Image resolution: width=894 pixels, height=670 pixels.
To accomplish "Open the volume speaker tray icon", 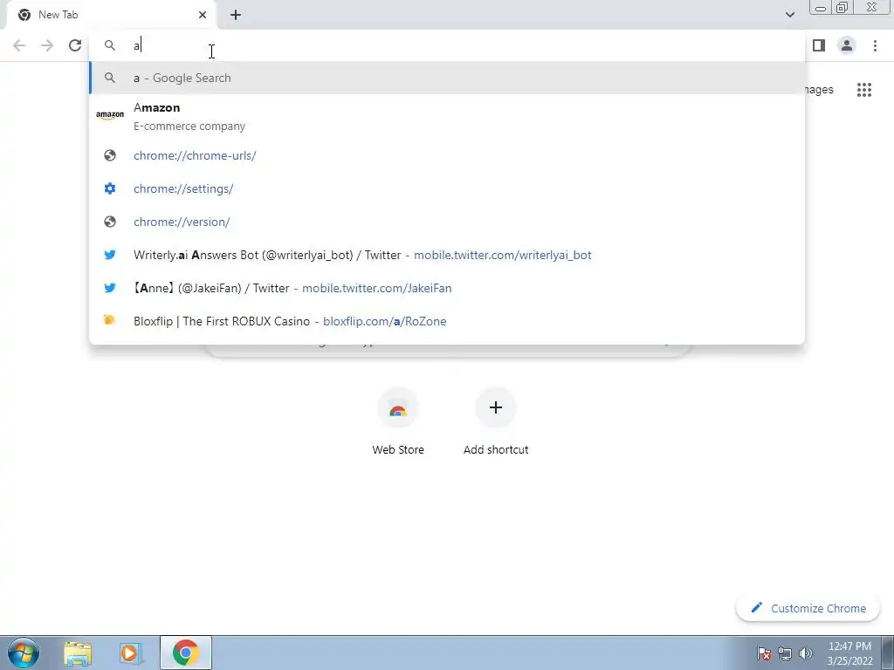I will pos(806,653).
